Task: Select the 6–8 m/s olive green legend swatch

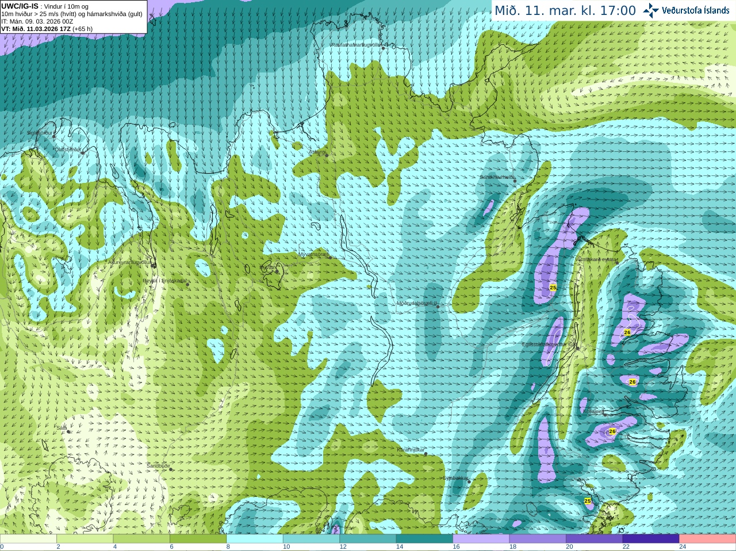Action: pos(198,539)
